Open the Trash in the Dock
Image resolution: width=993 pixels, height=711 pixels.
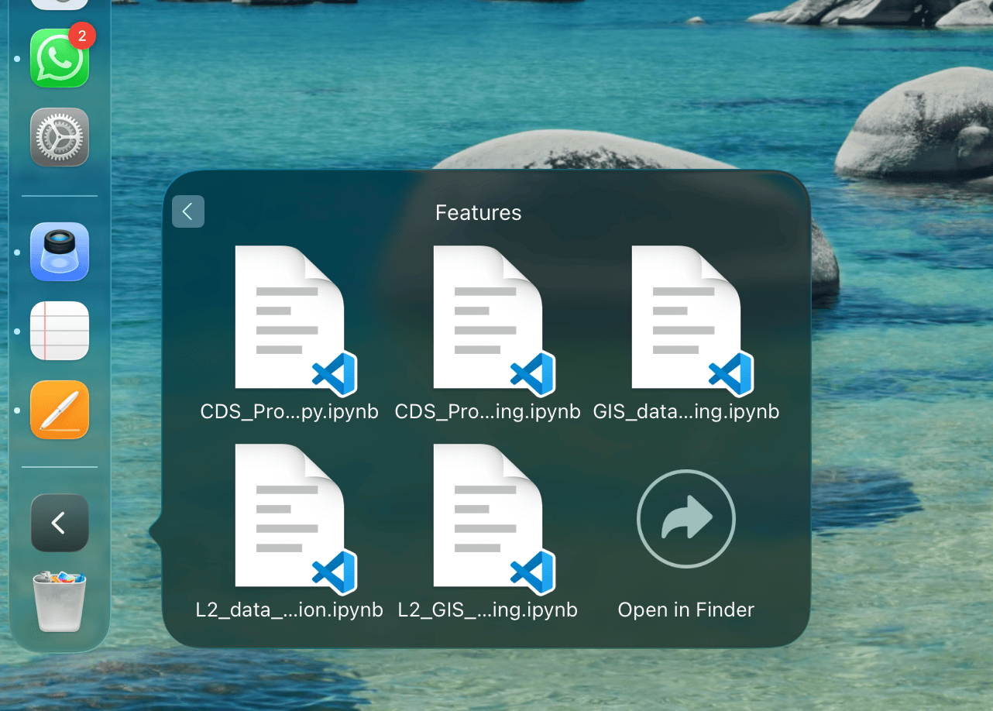[x=60, y=601]
